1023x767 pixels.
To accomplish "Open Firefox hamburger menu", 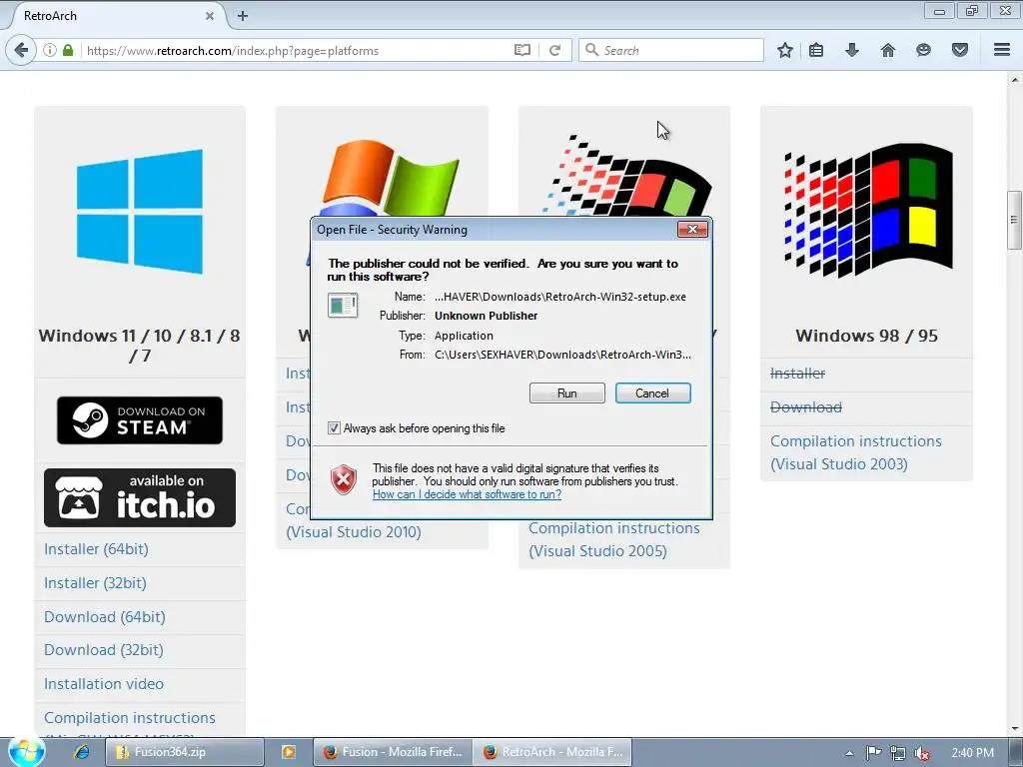I will coord(1002,50).
